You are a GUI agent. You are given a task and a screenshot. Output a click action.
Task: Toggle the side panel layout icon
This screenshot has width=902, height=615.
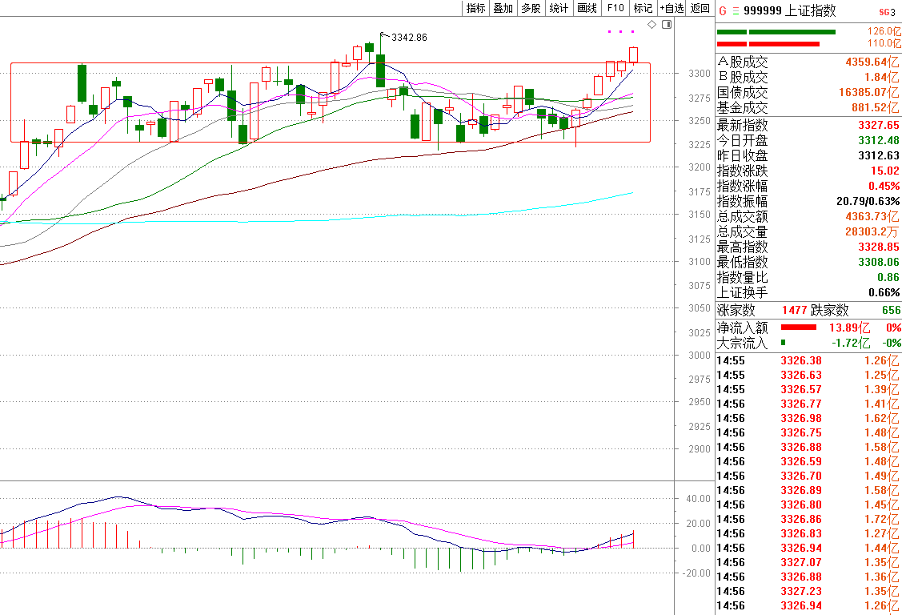pyautogui.click(x=667, y=24)
